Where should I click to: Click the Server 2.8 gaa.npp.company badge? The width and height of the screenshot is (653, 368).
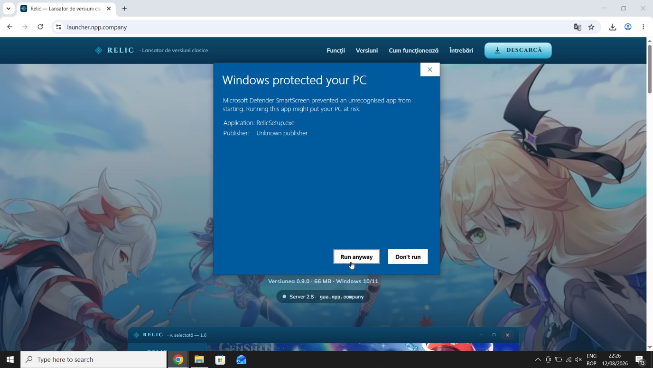[323, 297]
